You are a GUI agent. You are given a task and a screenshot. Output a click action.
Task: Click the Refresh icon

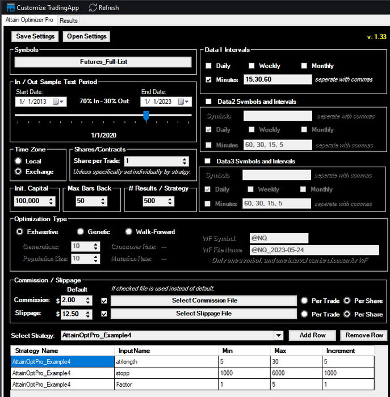click(x=93, y=8)
